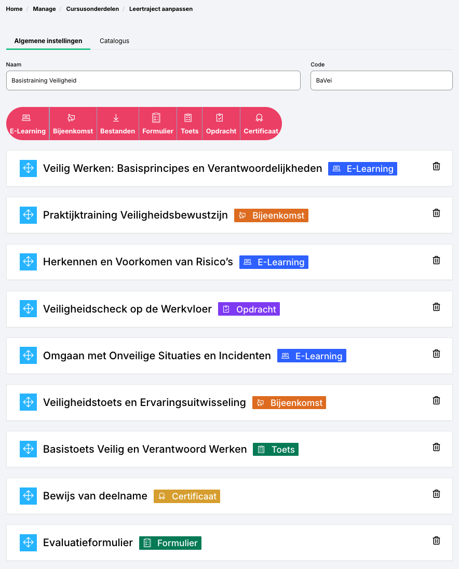Add a Formulier from the pink toolbar
This screenshot has width=459, height=569.
(158, 124)
